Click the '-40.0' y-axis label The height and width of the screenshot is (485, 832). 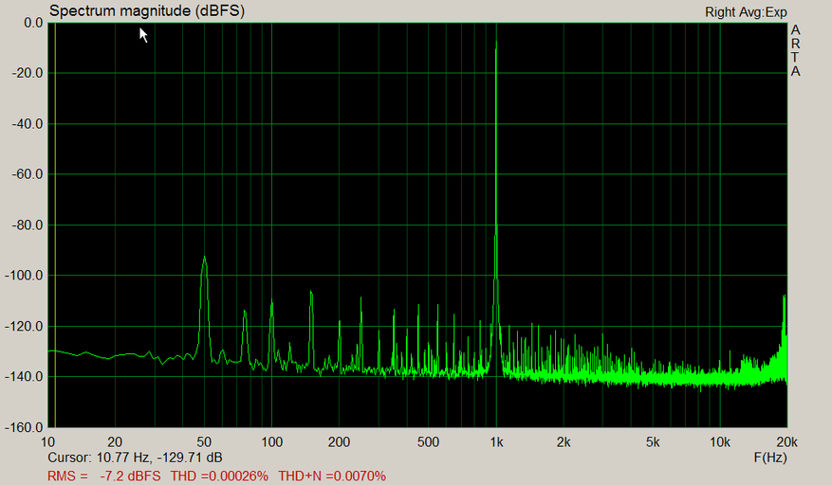pyautogui.click(x=28, y=124)
